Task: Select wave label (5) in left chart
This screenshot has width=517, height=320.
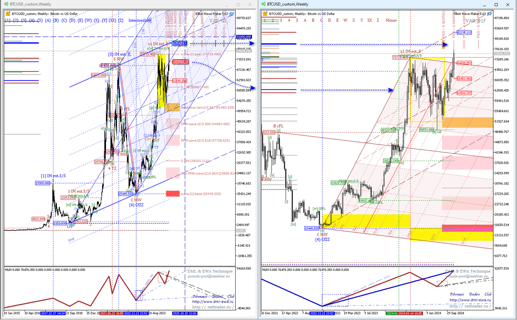Action: click(x=40, y=20)
